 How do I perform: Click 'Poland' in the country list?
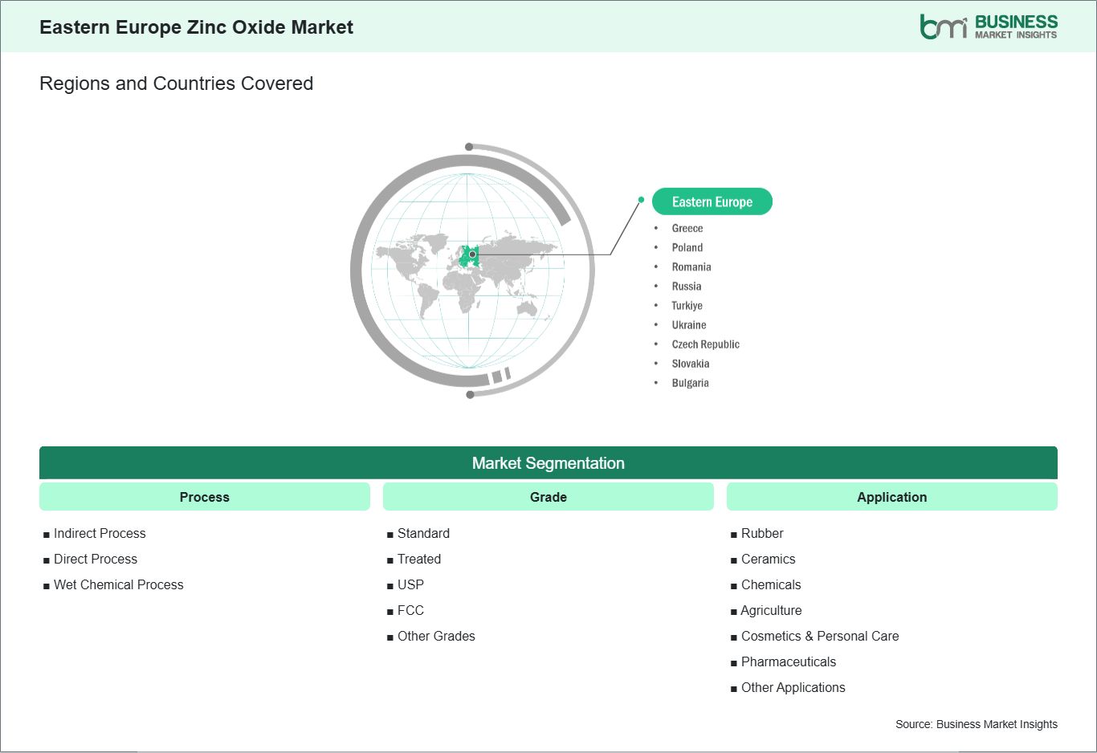tap(687, 248)
